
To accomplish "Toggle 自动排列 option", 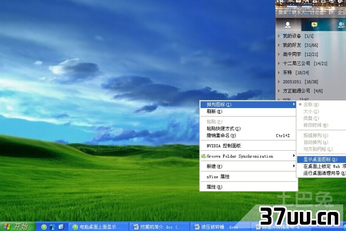I will 322,142.
